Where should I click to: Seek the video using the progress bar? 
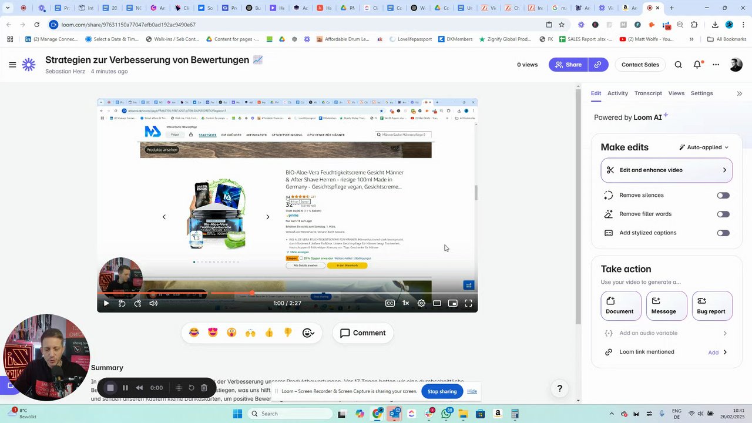287,293
